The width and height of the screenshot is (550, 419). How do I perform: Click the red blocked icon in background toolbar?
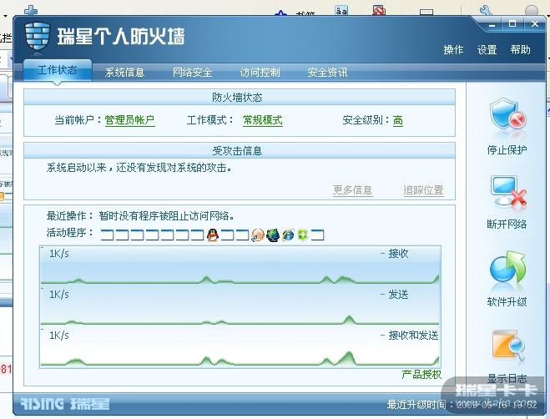tap(378, 10)
